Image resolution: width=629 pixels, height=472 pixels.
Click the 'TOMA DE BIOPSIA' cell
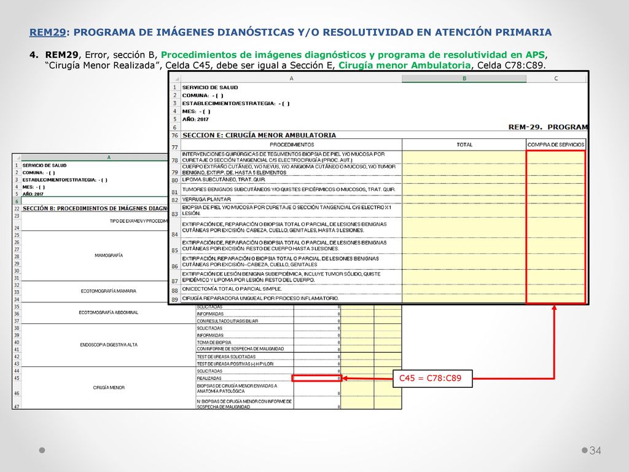(244, 342)
